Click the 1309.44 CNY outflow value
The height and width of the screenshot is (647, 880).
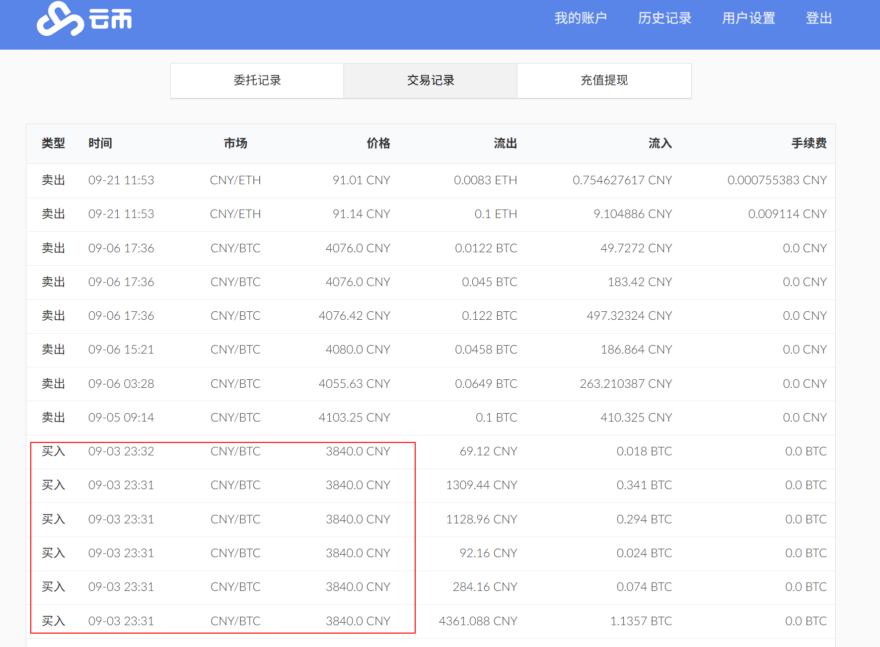tap(482, 485)
